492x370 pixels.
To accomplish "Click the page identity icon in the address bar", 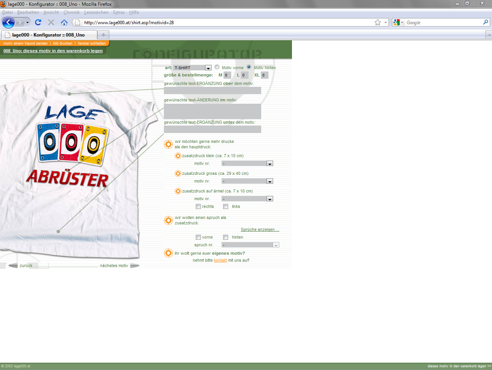I will tap(77, 22).
